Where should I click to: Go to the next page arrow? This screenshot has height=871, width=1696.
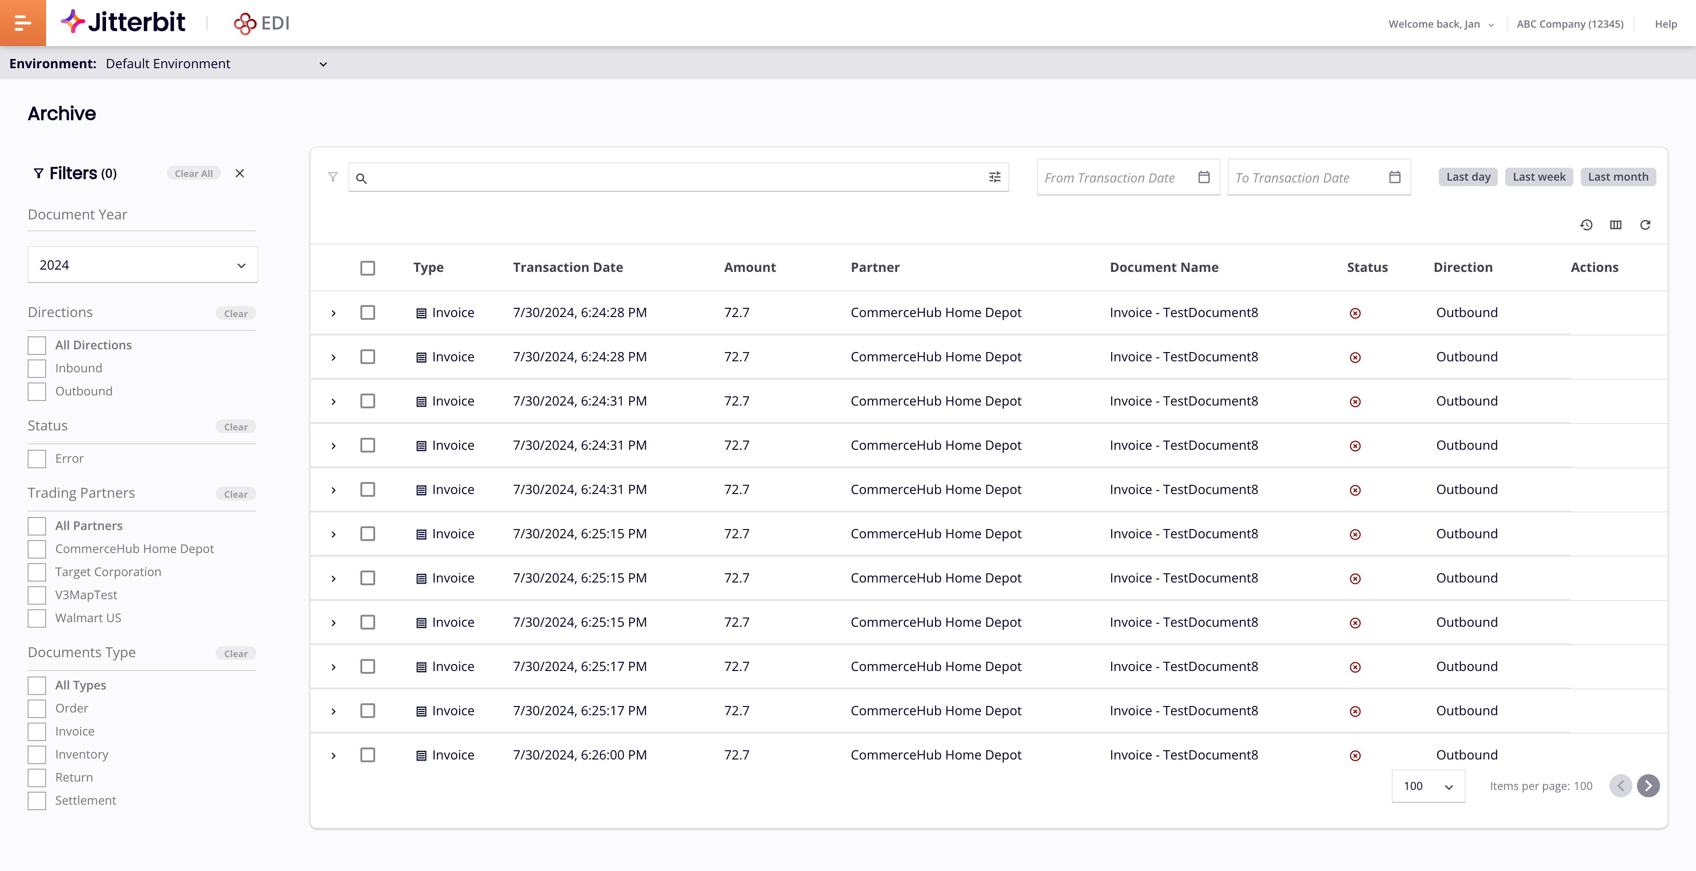coord(1649,785)
